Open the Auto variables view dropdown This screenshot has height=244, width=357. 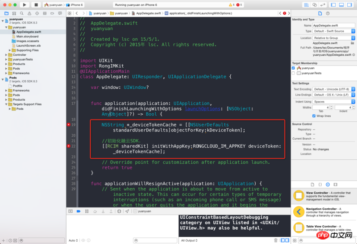coord(73,240)
